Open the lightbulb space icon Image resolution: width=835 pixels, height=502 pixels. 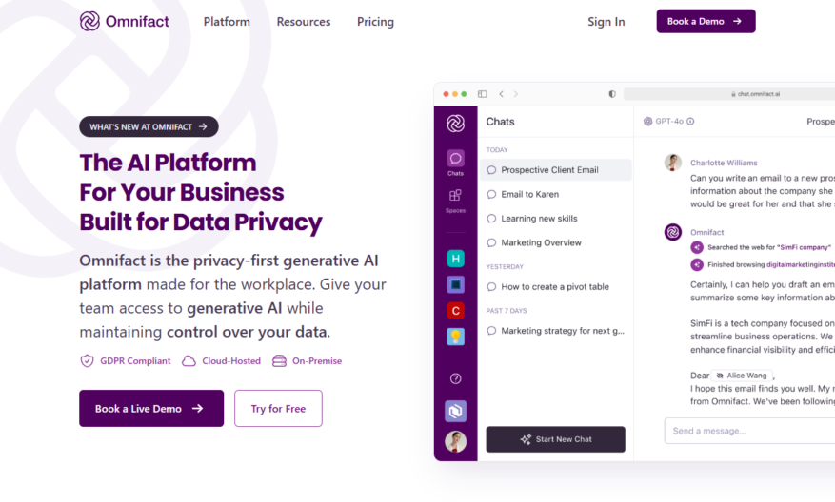[x=455, y=337]
